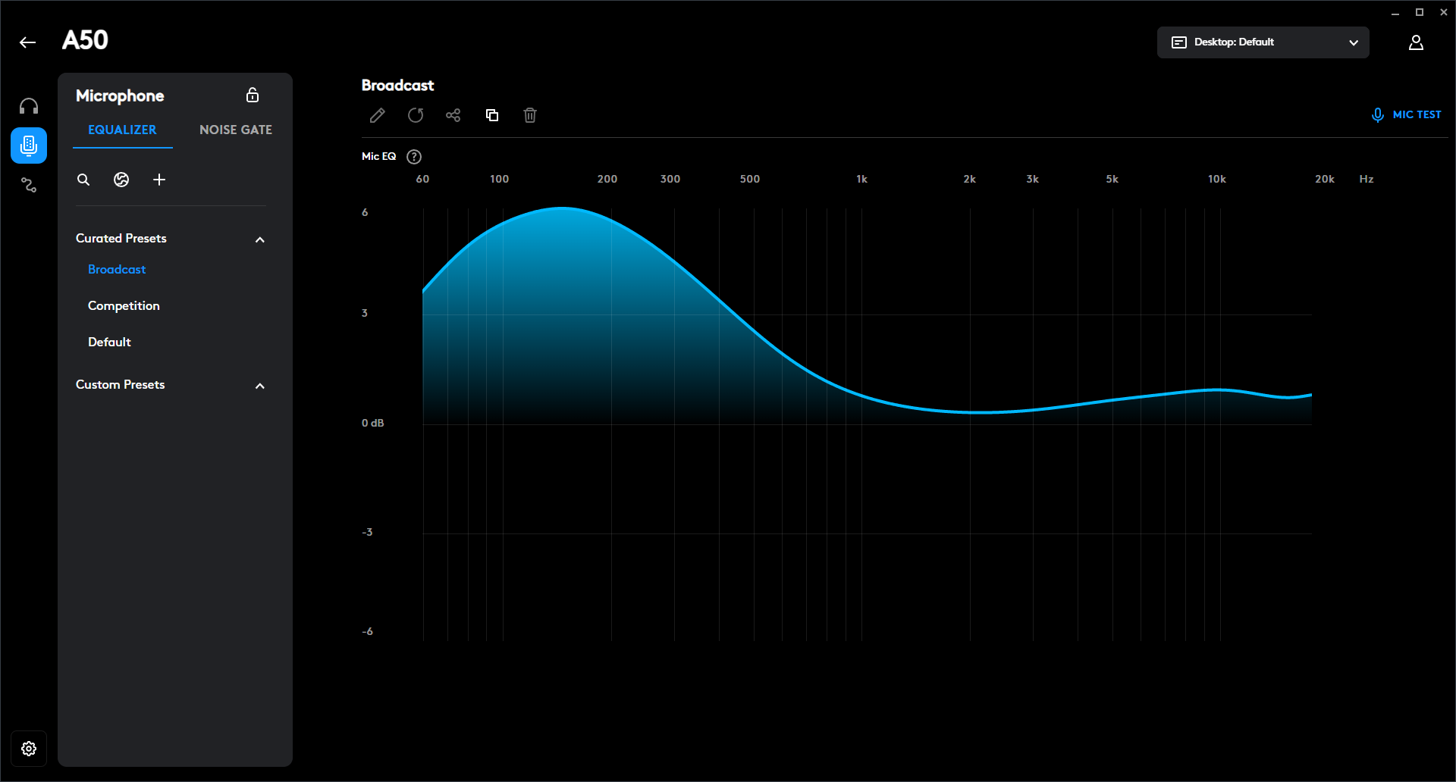The height and width of the screenshot is (782, 1456).
Task: Delete preset using the trash icon
Action: 530,115
